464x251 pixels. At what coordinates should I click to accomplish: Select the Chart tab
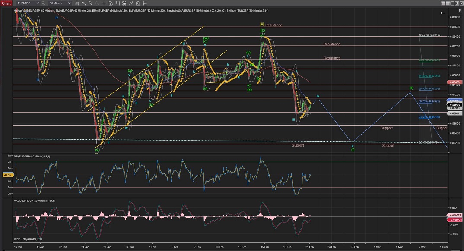click(6, 3)
